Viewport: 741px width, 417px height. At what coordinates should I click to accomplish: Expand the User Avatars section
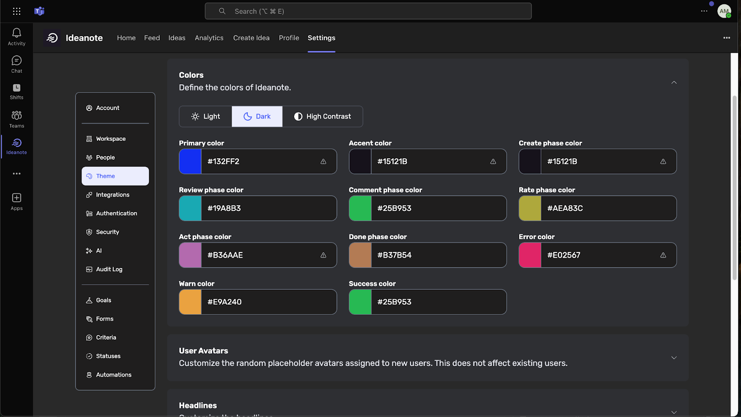pos(674,358)
